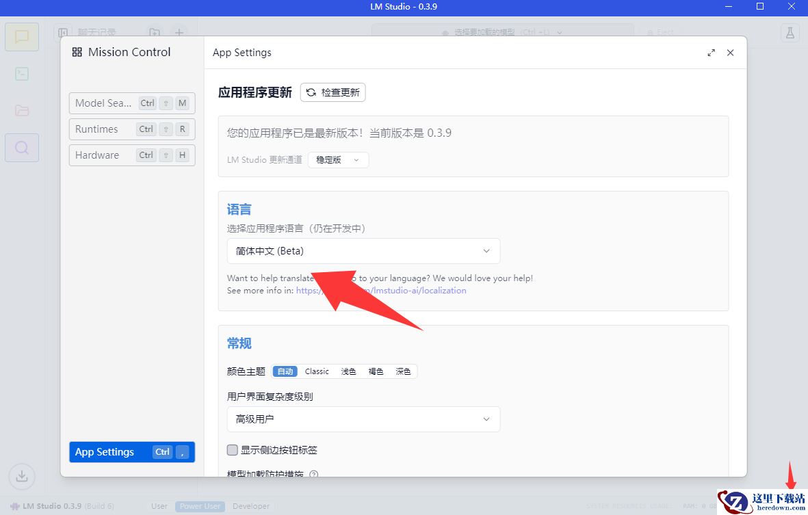Click the 常规 section heading

(x=239, y=343)
